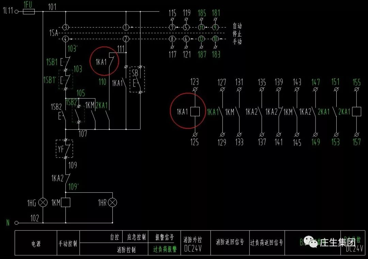368x259 pixels.
Task: Click green circled contact 9 under terminal 181
Action: click(x=215, y=28)
